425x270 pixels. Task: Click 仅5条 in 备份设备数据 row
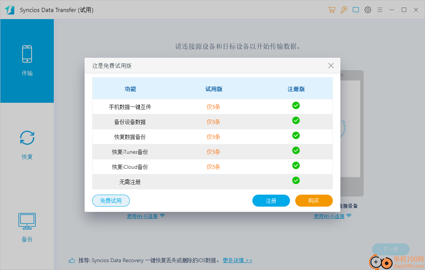click(213, 122)
